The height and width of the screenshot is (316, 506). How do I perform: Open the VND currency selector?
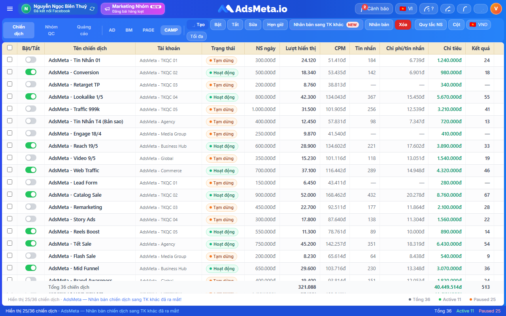click(478, 24)
